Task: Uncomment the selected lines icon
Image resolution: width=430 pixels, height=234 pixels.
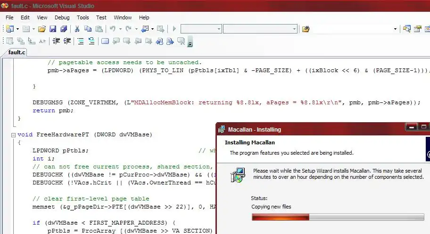Action: 91,41
